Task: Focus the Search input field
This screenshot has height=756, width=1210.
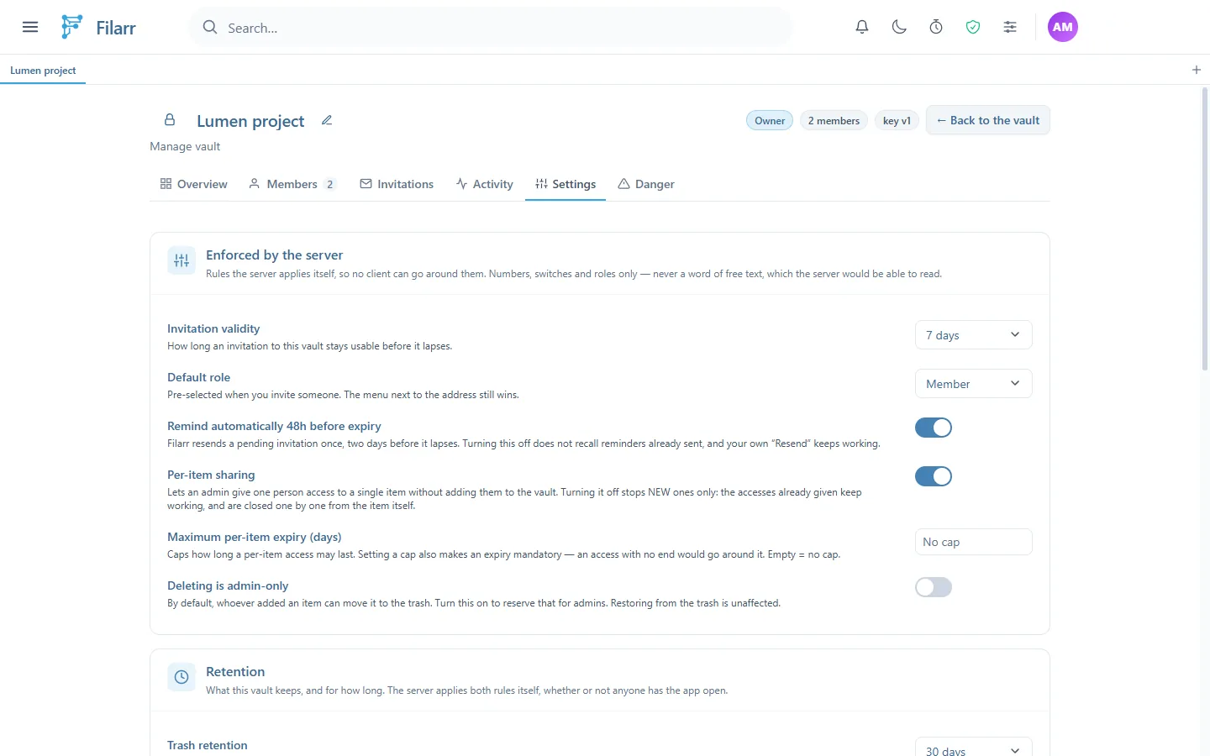Action: tap(492, 27)
